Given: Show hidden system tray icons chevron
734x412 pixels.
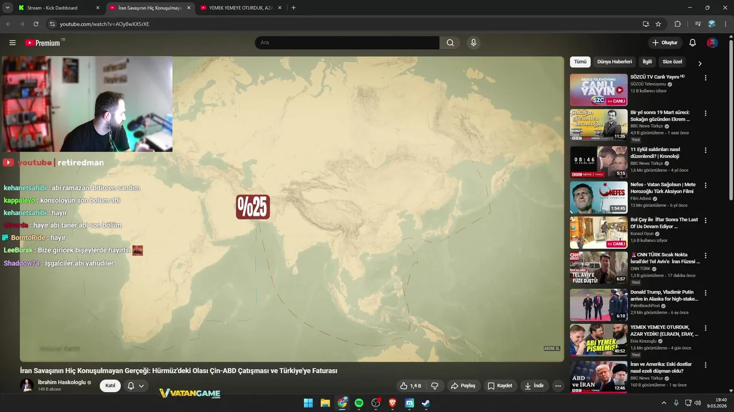Looking at the screenshot, I should tap(664, 403).
